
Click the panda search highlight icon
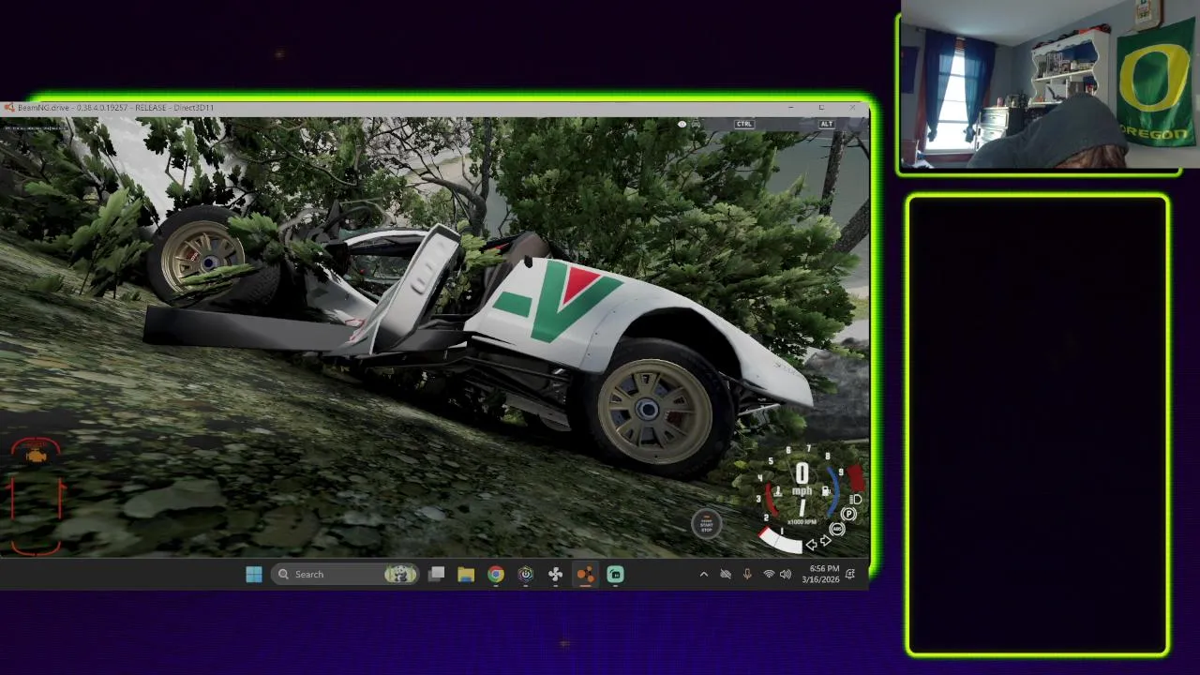pos(400,574)
